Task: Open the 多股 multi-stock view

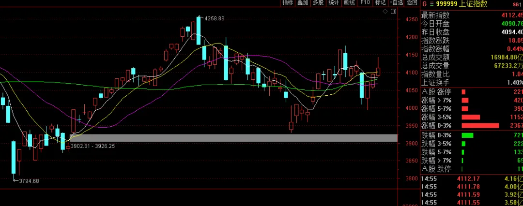Action: coord(318,3)
